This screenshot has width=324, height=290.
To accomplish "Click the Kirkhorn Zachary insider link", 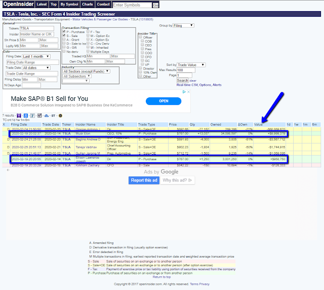I will tap(88, 165).
